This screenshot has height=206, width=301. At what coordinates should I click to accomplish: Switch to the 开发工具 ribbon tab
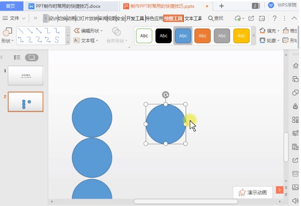point(135,18)
